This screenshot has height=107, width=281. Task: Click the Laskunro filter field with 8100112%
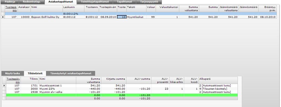pyautogui.click(x=74, y=14)
